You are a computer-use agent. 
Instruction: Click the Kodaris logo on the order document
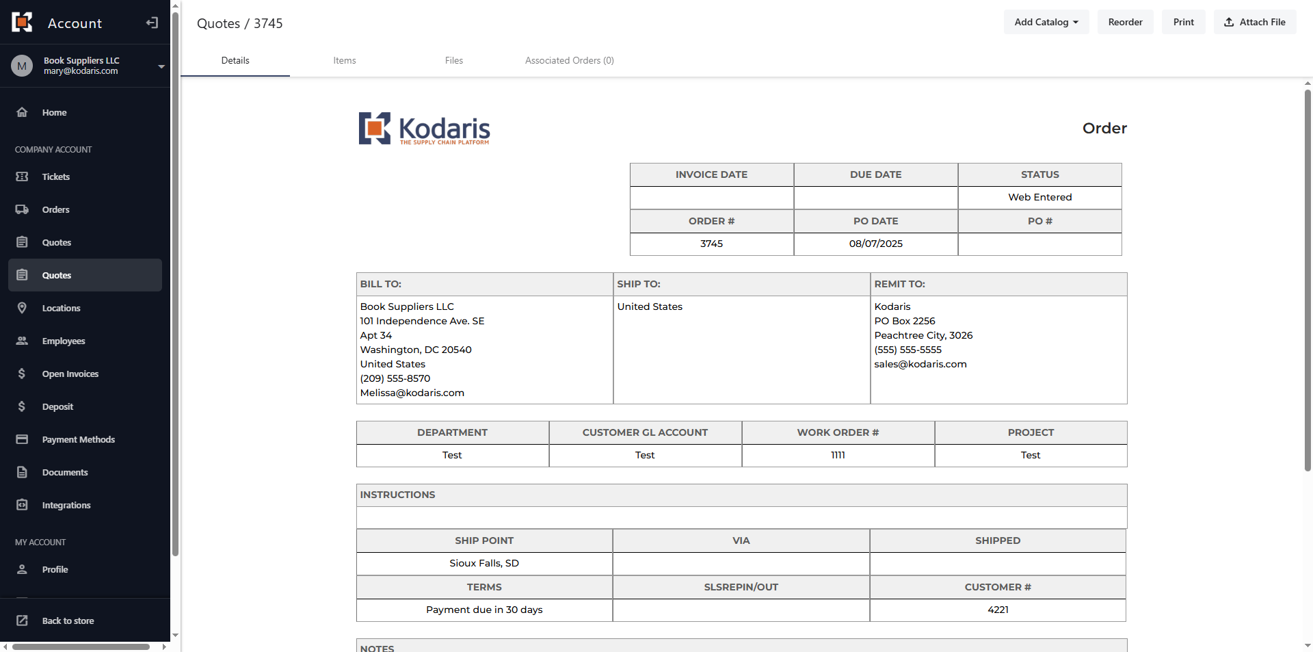point(425,129)
